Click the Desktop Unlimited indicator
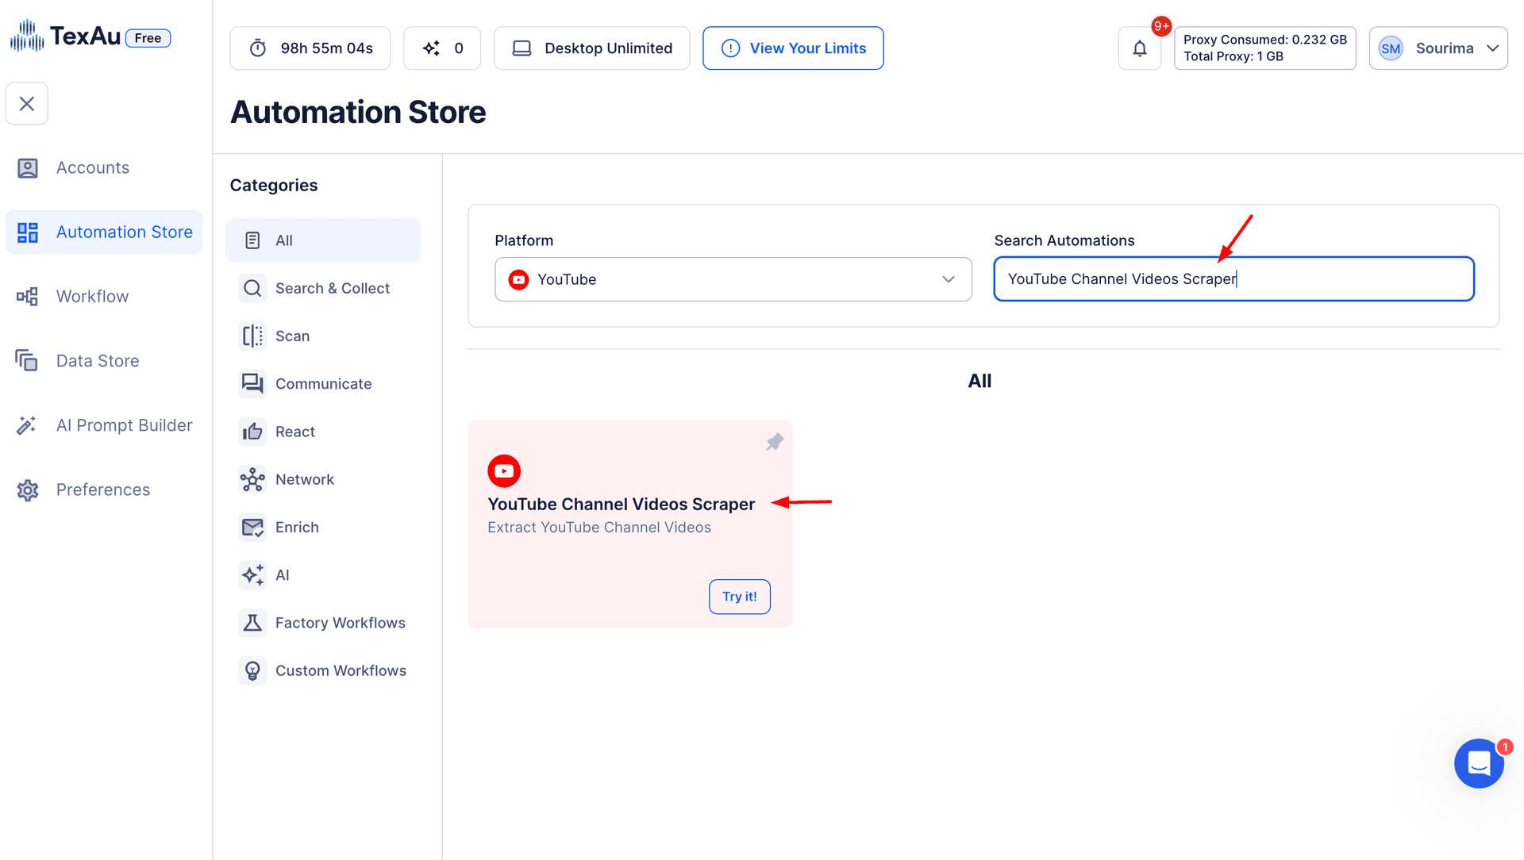Viewport: 1524px width, 860px height. [592, 48]
